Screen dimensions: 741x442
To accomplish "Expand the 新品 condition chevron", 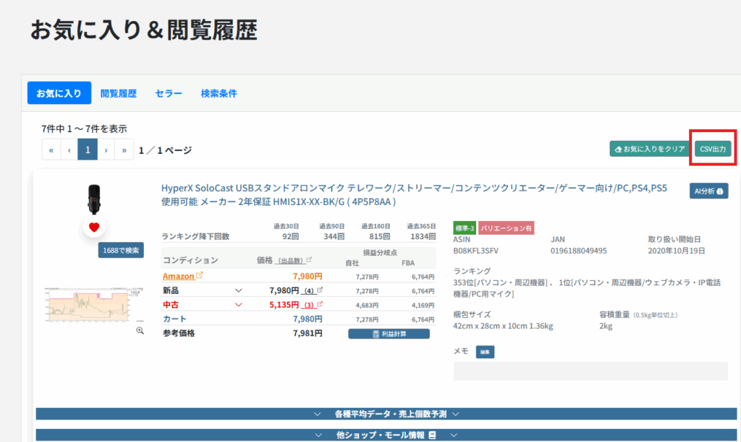I will [x=239, y=290].
